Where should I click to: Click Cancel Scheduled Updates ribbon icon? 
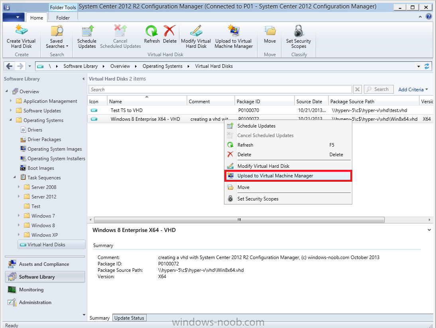[x=120, y=31]
